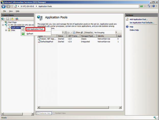Click W-VPC-GN-W8-E in address breadcrumb
The width and height of the screenshot is (159, 120).
[x=27, y=6]
